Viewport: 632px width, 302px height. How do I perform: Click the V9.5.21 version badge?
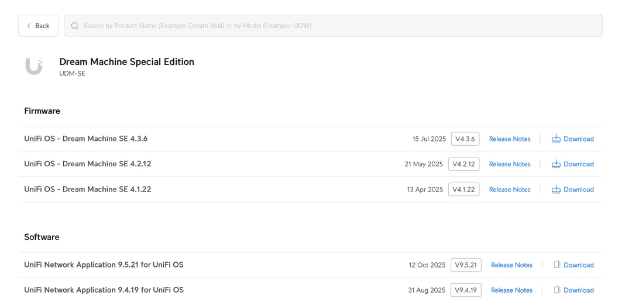[466, 265]
